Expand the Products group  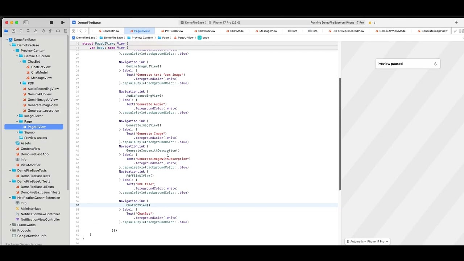10,230
